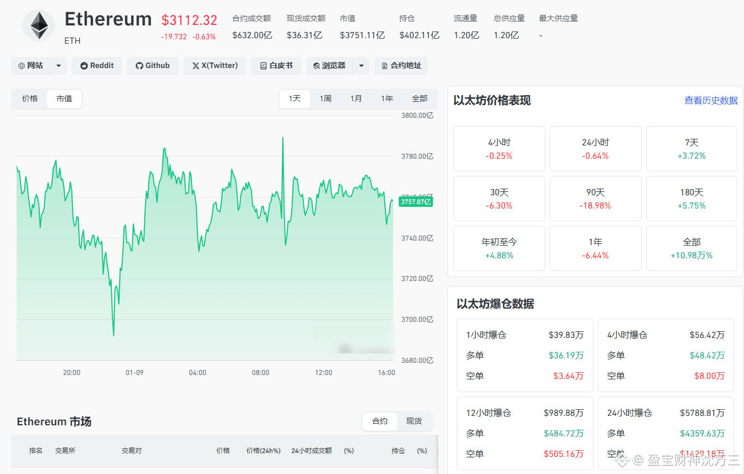Select the 全部 chart time range
This screenshot has width=744, height=474.
pyautogui.click(x=420, y=98)
